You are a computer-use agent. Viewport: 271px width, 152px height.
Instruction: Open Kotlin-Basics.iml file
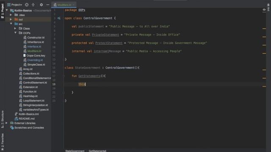pyautogui.click(x=28, y=114)
